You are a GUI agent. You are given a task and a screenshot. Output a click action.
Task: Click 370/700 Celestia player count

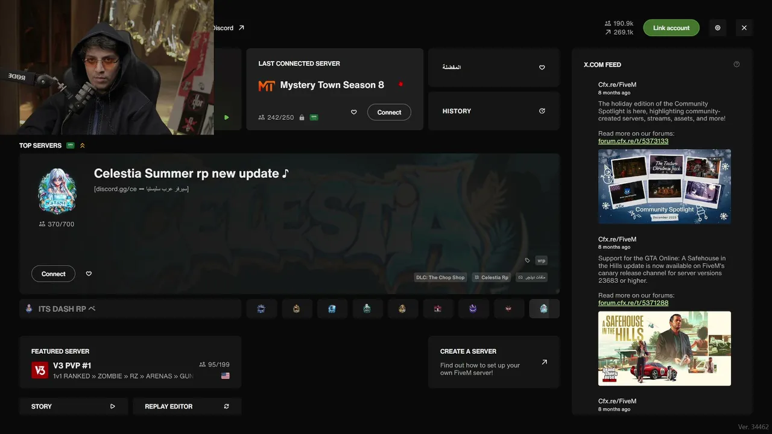coord(57,224)
